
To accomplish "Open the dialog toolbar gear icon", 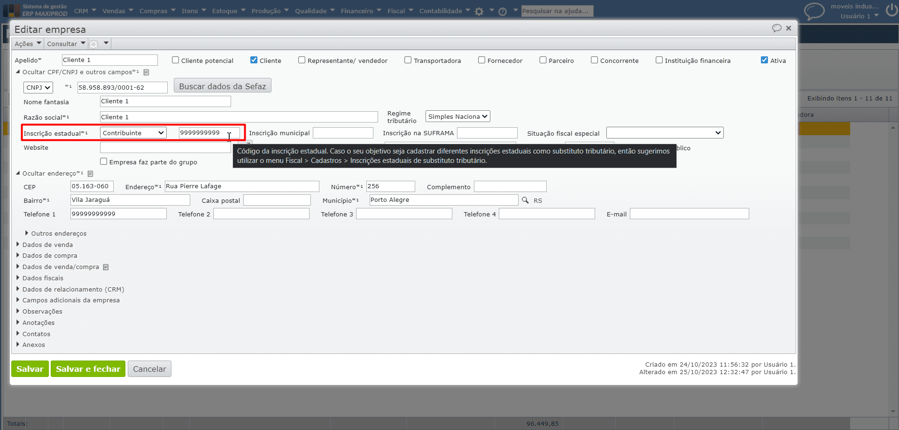I will [x=94, y=44].
